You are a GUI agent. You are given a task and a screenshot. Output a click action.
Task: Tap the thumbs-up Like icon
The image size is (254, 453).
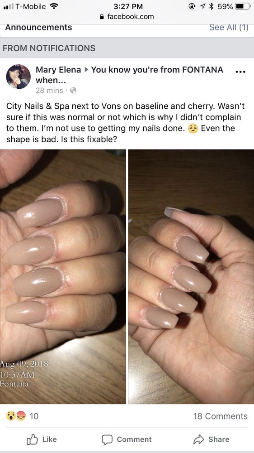pyautogui.click(x=32, y=439)
